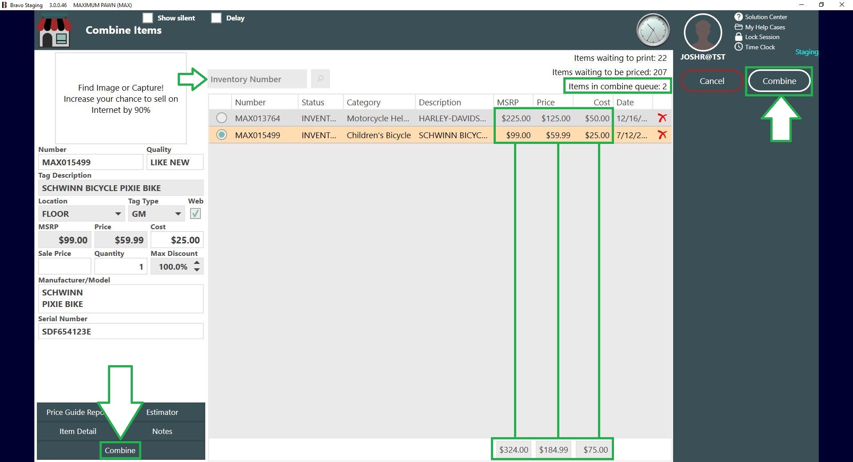Screen dimensions: 853x462
Task: Open the bottom Combine tab
Action: point(120,450)
